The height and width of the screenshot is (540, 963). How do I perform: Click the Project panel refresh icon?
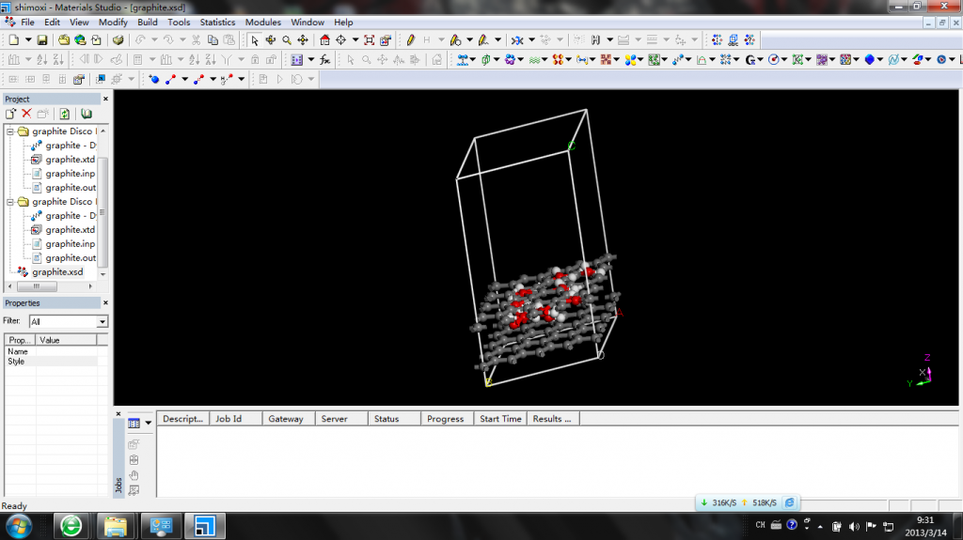coord(65,114)
